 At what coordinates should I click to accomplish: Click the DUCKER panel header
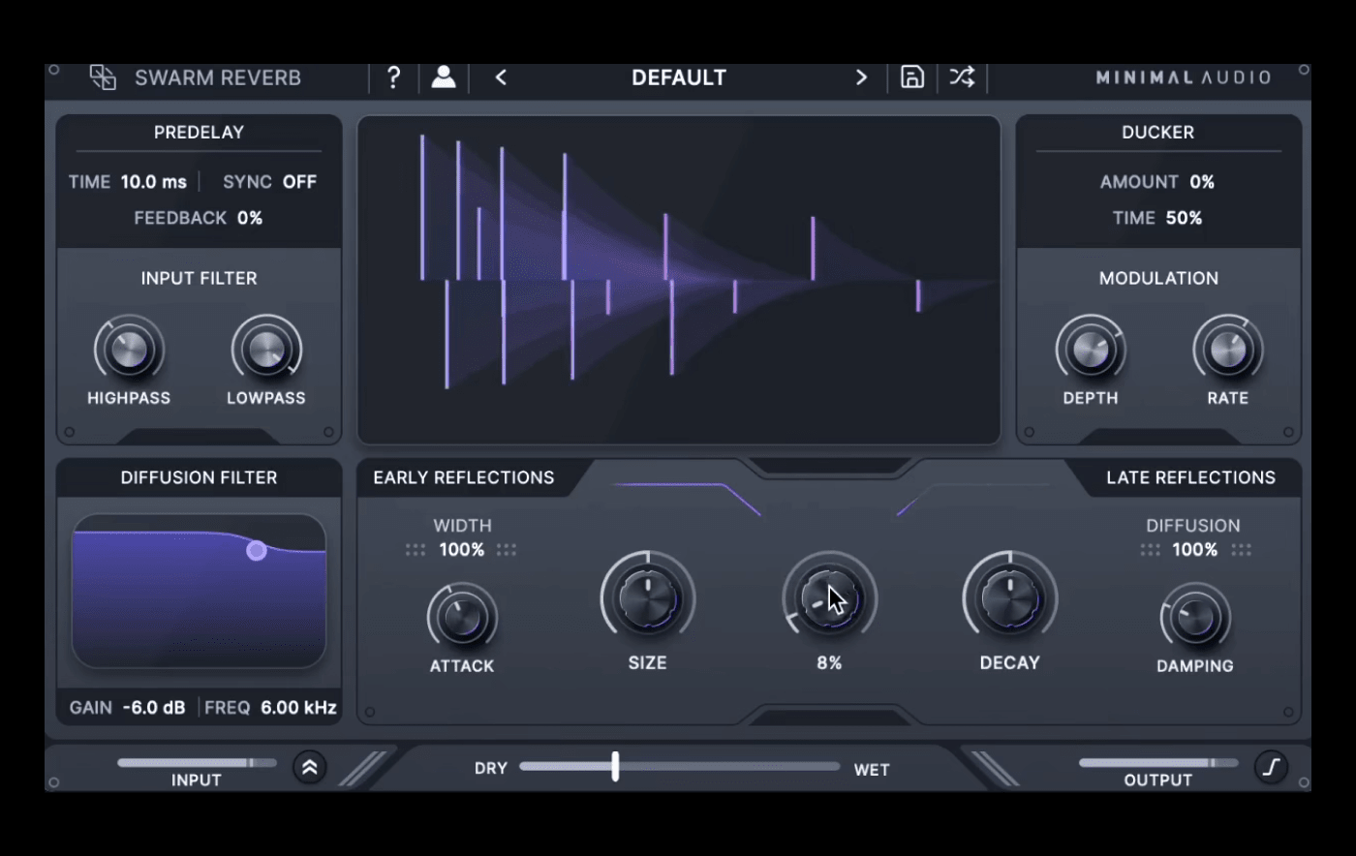[x=1158, y=133]
